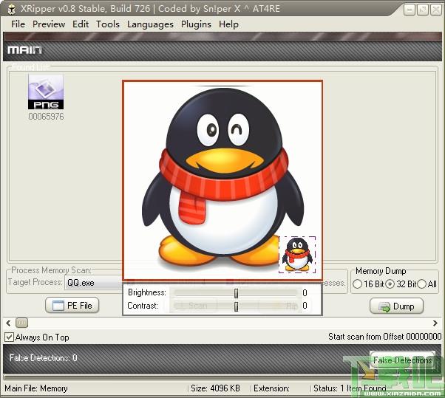Click the False Detections button
The height and width of the screenshot is (398, 445).
(x=402, y=360)
